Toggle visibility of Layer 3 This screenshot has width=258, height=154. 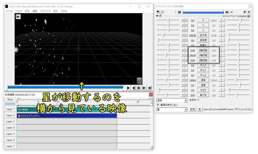(10, 122)
